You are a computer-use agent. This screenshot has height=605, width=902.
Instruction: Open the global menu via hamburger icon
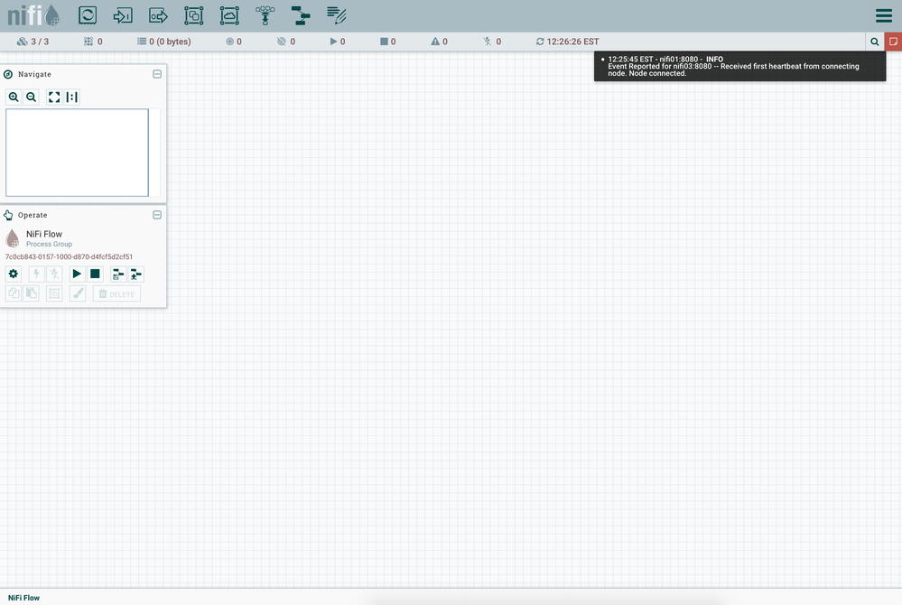point(882,14)
